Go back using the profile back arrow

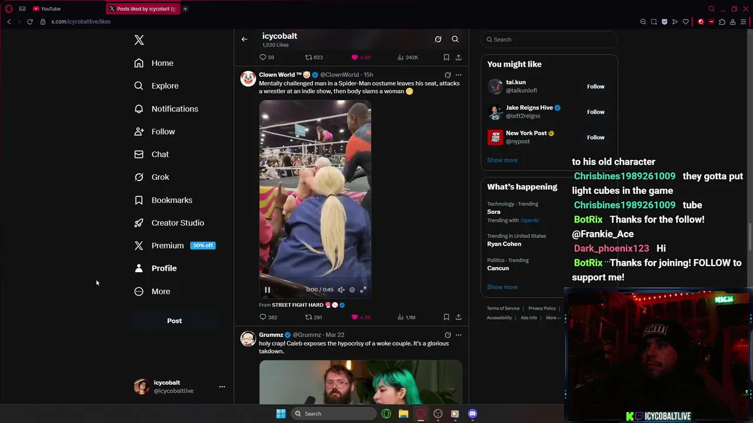[x=244, y=39]
